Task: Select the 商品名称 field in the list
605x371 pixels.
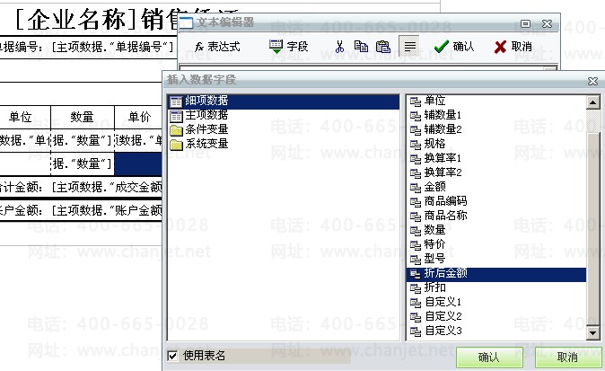Action: (445, 216)
